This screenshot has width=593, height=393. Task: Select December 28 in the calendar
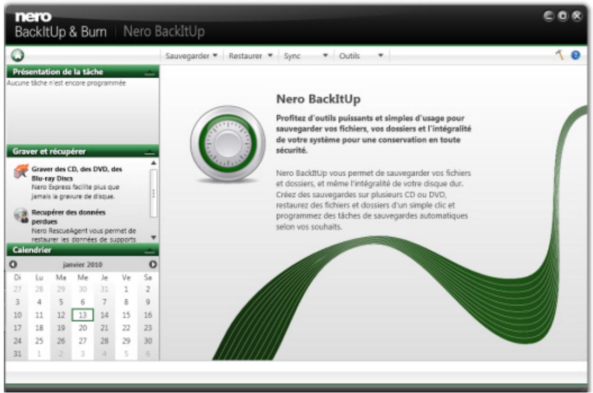tap(39, 289)
